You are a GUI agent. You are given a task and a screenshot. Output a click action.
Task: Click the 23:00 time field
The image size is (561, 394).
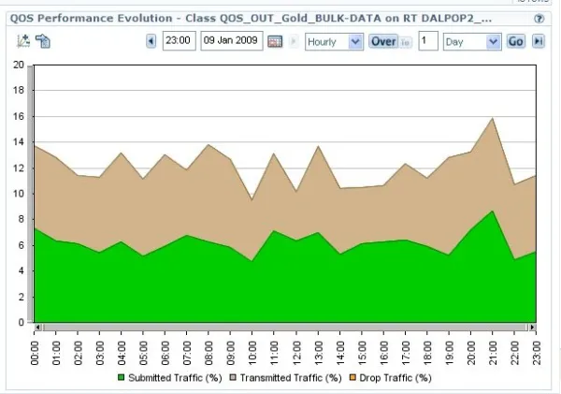179,41
